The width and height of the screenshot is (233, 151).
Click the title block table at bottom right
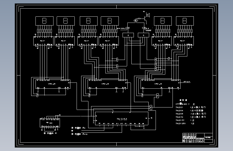pyautogui.click(x=198, y=138)
